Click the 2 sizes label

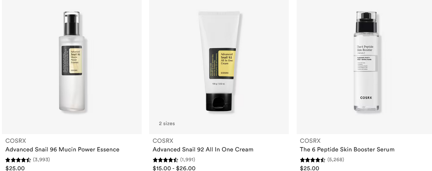[167, 124]
